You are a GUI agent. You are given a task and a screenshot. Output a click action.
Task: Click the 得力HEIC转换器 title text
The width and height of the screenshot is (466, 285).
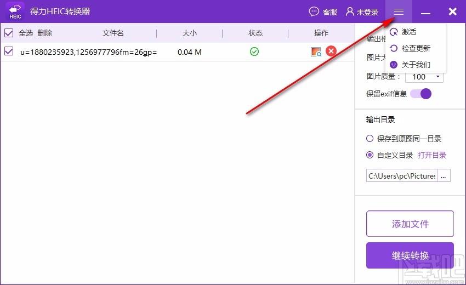tap(60, 12)
